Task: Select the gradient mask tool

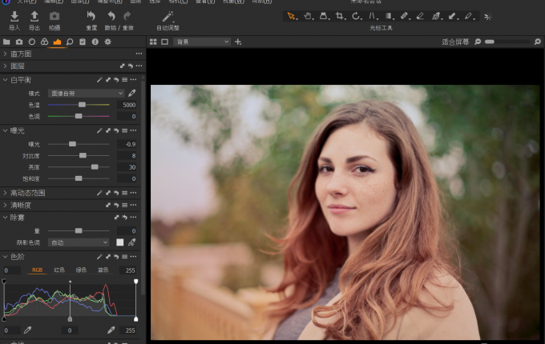Action: 388,16
